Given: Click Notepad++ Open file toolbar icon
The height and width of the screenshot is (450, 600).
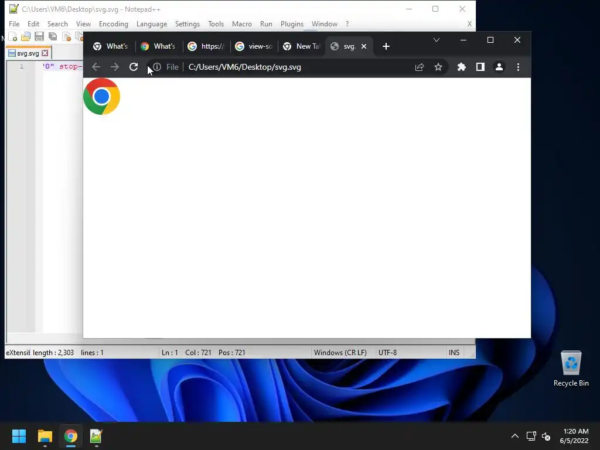Looking at the screenshot, I should click(x=26, y=37).
